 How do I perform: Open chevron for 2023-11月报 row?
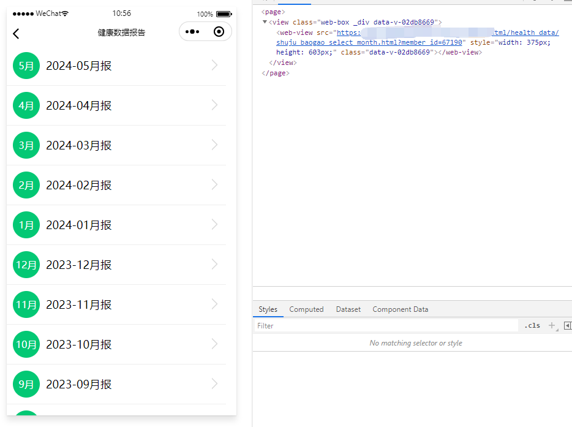(214, 304)
